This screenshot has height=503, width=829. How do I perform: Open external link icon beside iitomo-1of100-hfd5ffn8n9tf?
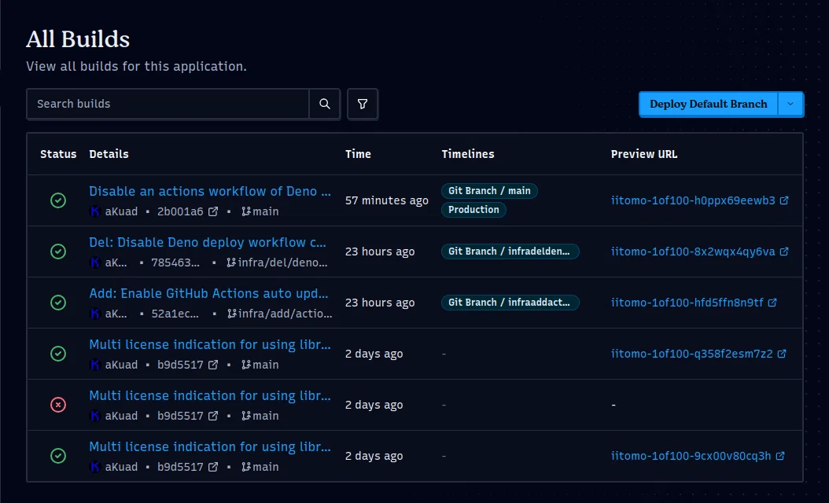(x=772, y=303)
